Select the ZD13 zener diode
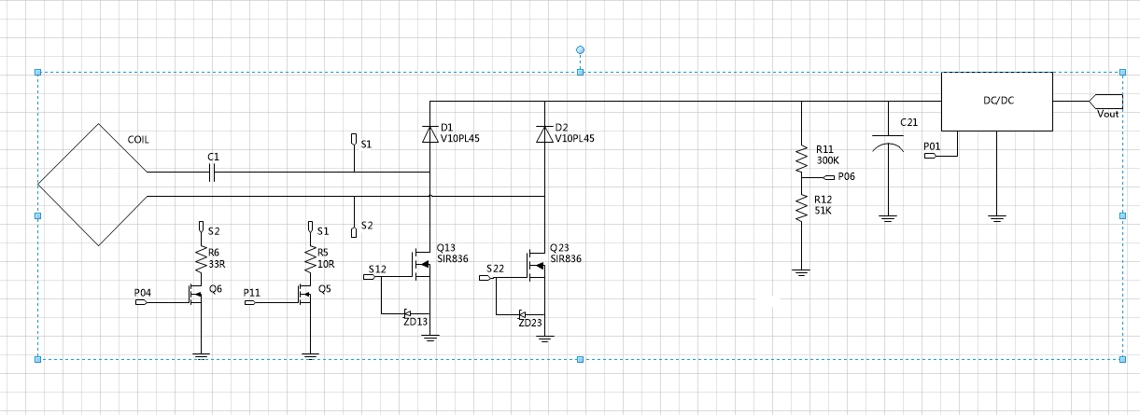1140x415 pixels. pos(408,313)
